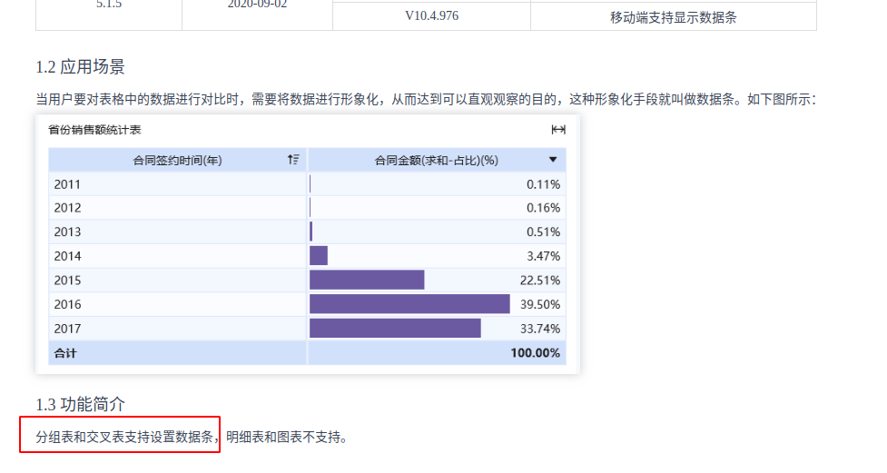Click the V10.4.976 version cell
The height and width of the screenshot is (473, 887).
click(x=431, y=15)
